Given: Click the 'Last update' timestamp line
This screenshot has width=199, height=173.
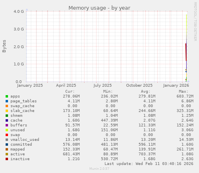Looking at the screenshot, I should [x=149, y=164].
